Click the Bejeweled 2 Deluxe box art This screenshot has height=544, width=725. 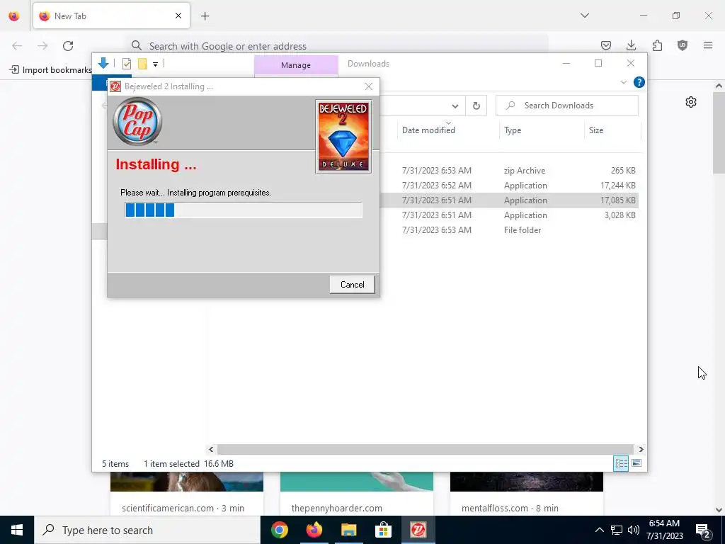point(343,137)
